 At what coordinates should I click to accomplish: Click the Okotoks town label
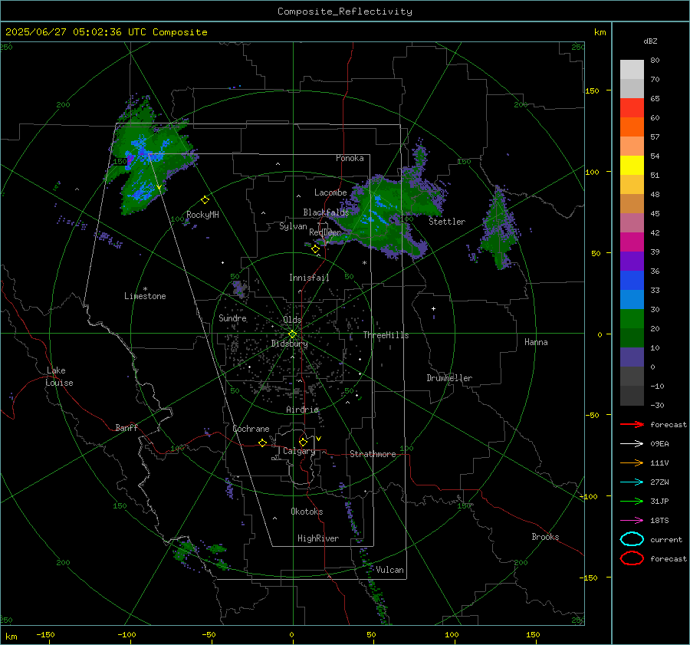307,512
